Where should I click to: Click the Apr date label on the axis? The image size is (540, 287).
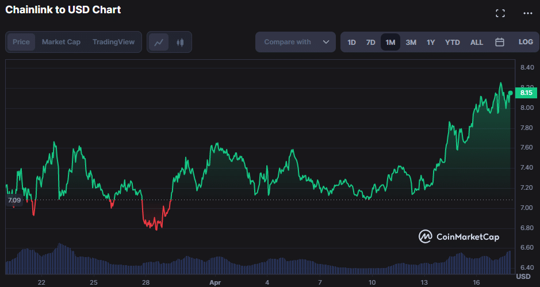(x=215, y=282)
